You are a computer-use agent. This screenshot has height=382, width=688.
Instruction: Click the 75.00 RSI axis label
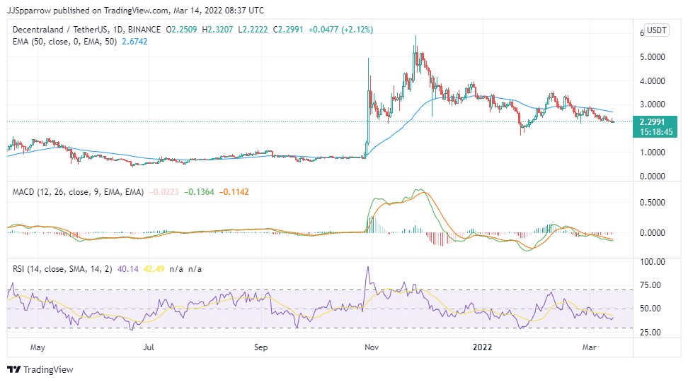click(650, 285)
